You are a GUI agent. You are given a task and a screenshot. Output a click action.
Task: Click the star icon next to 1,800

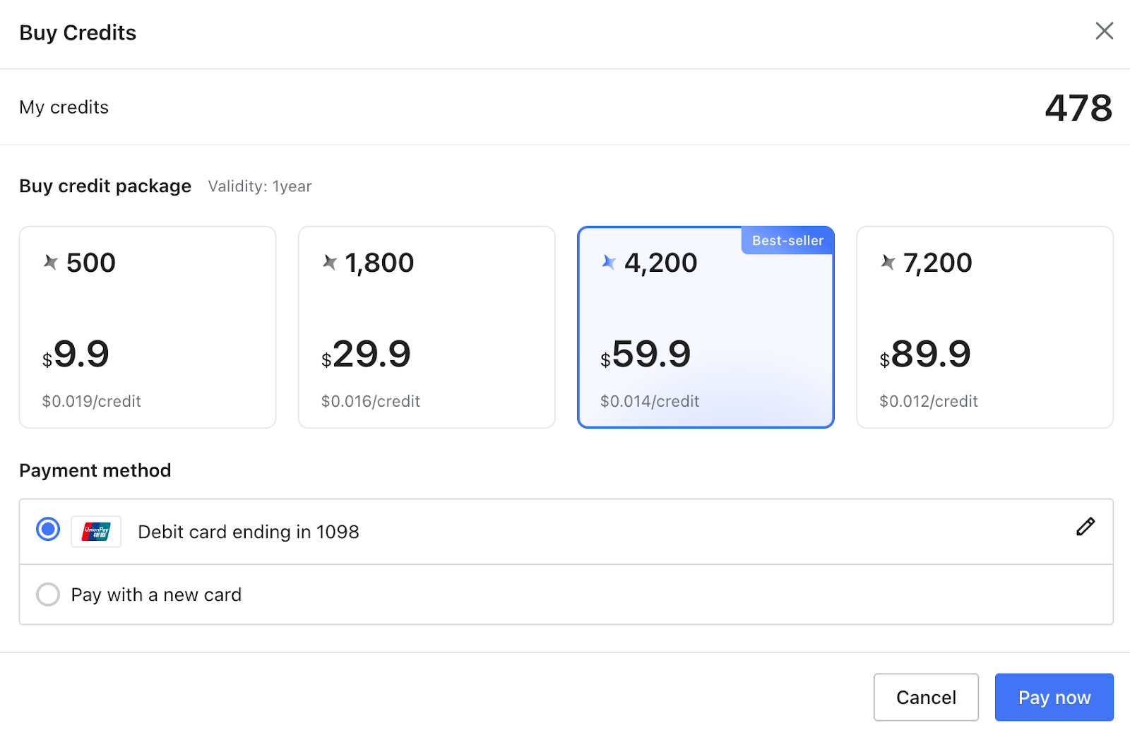click(330, 263)
